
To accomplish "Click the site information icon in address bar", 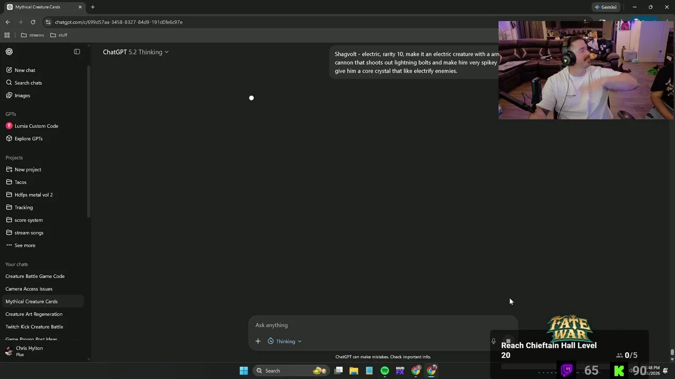I will pyautogui.click(x=48, y=22).
